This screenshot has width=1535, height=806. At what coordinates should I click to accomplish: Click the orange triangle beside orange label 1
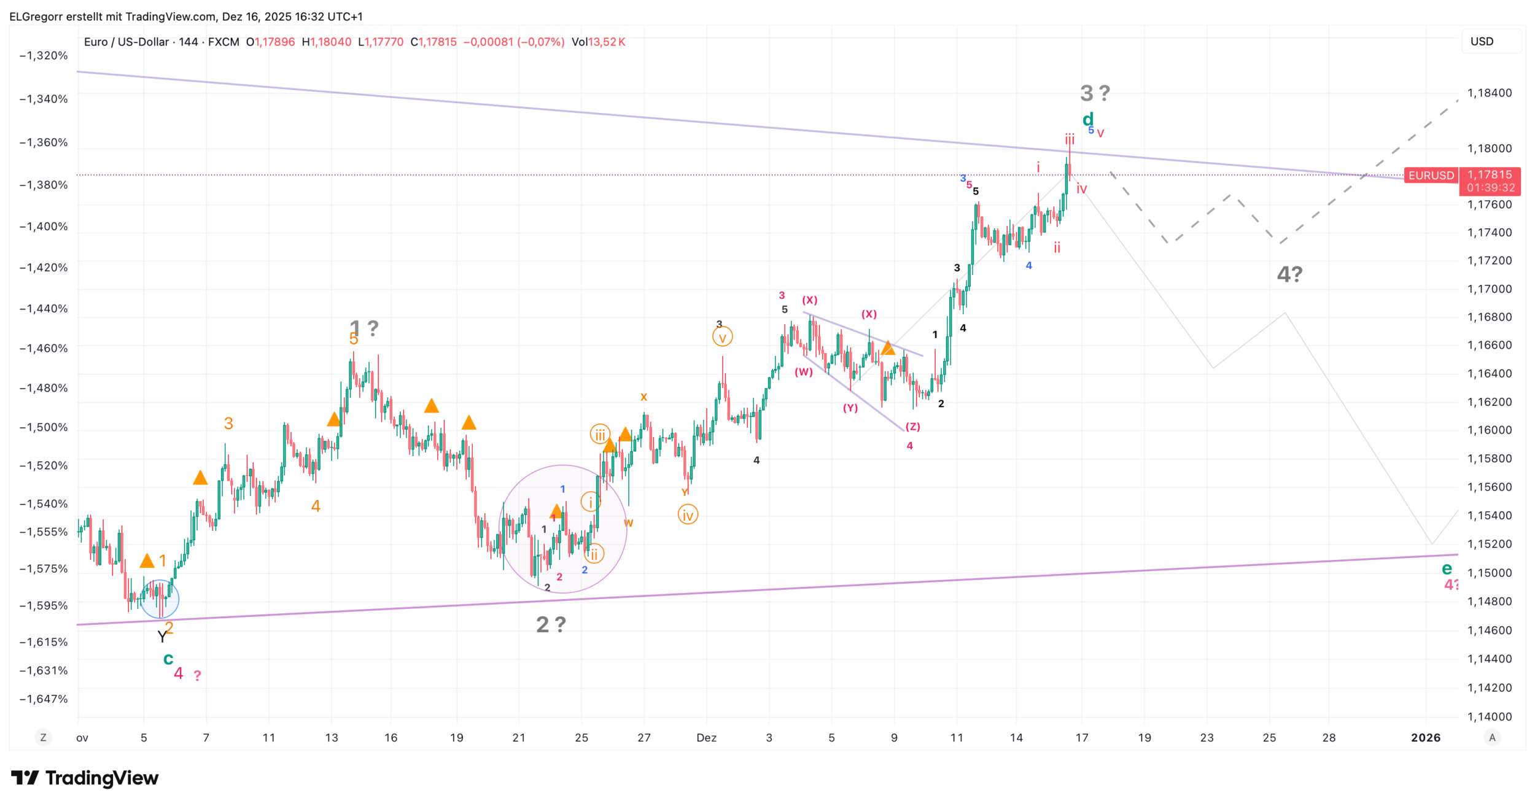click(x=147, y=561)
